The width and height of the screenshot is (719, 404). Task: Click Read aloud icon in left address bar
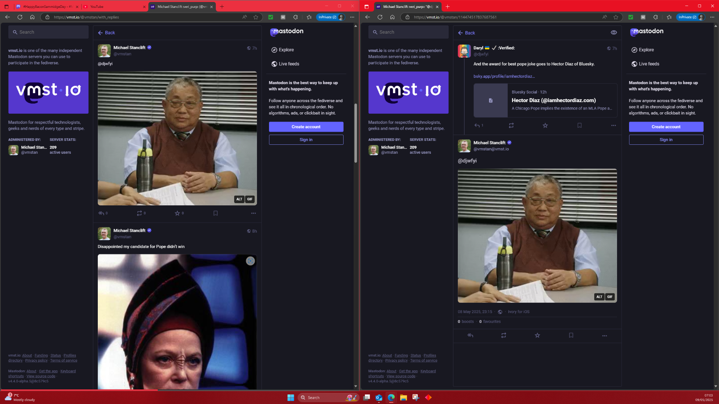(245, 17)
